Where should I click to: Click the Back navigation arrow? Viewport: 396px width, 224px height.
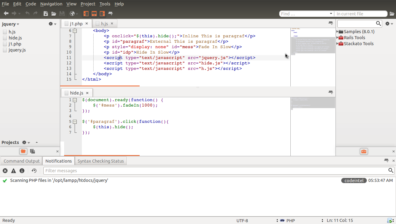coord(5,14)
